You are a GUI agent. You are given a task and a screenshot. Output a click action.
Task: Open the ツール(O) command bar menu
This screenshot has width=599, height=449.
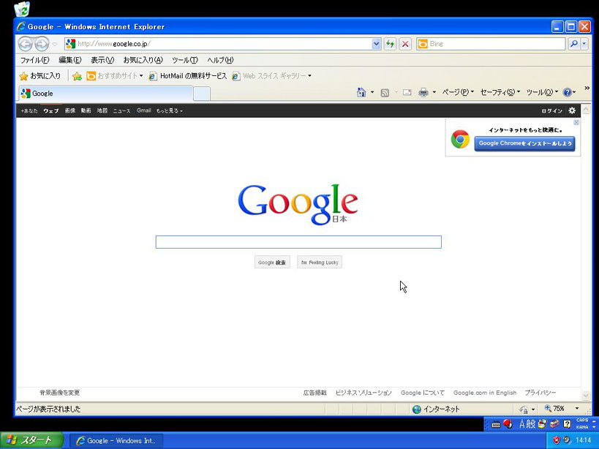(542, 92)
